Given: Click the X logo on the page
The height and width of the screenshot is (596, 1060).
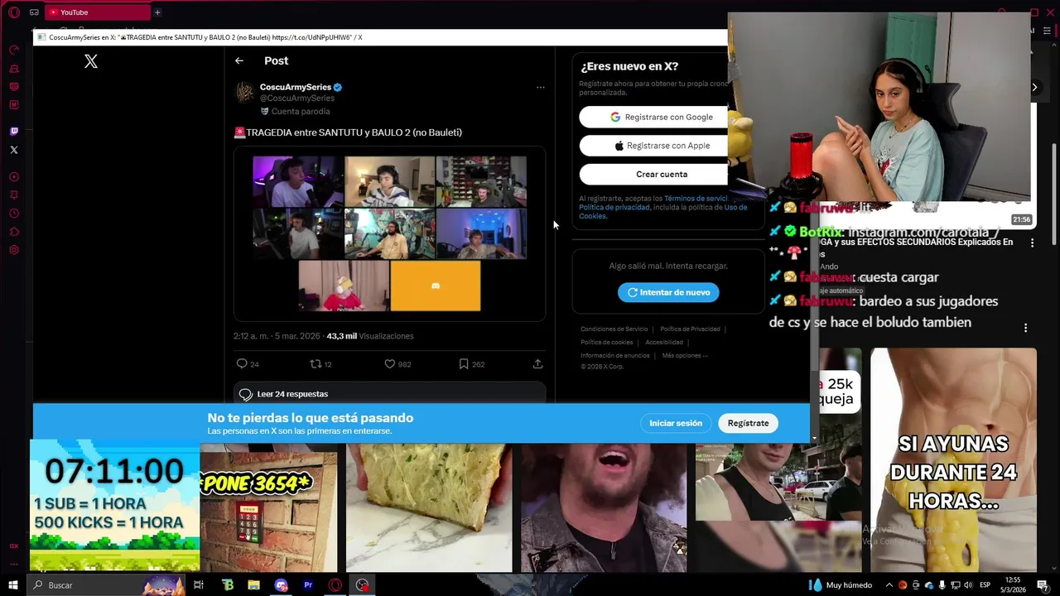Looking at the screenshot, I should [x=91, y=61].
